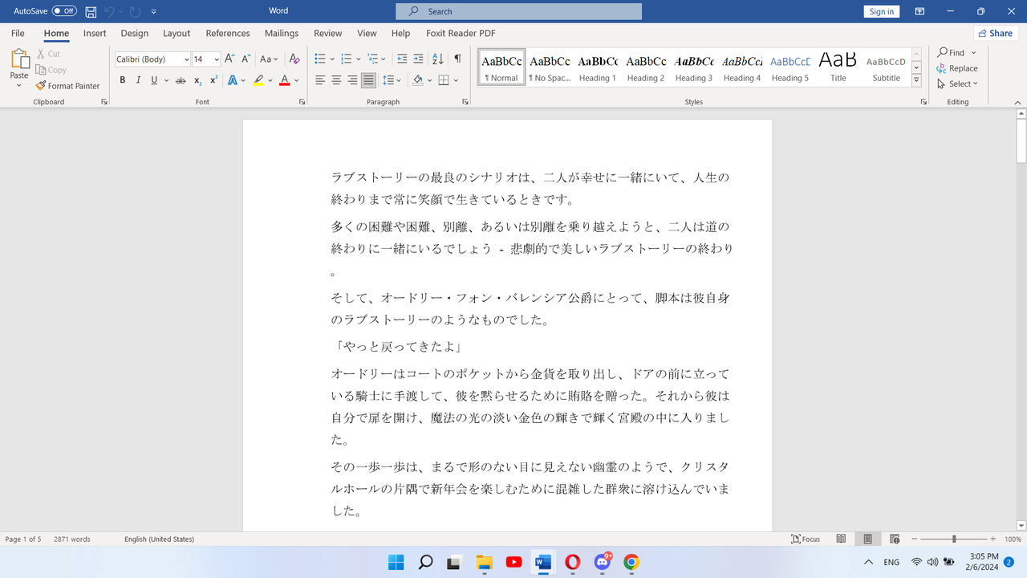Screen dimensions: 1027x578
Task: Toggle Show/Hide paragraph marks
Action: tap(457, 59)
